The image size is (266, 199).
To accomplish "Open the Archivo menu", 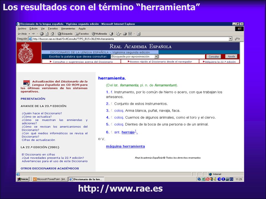I will coord(22,28).
